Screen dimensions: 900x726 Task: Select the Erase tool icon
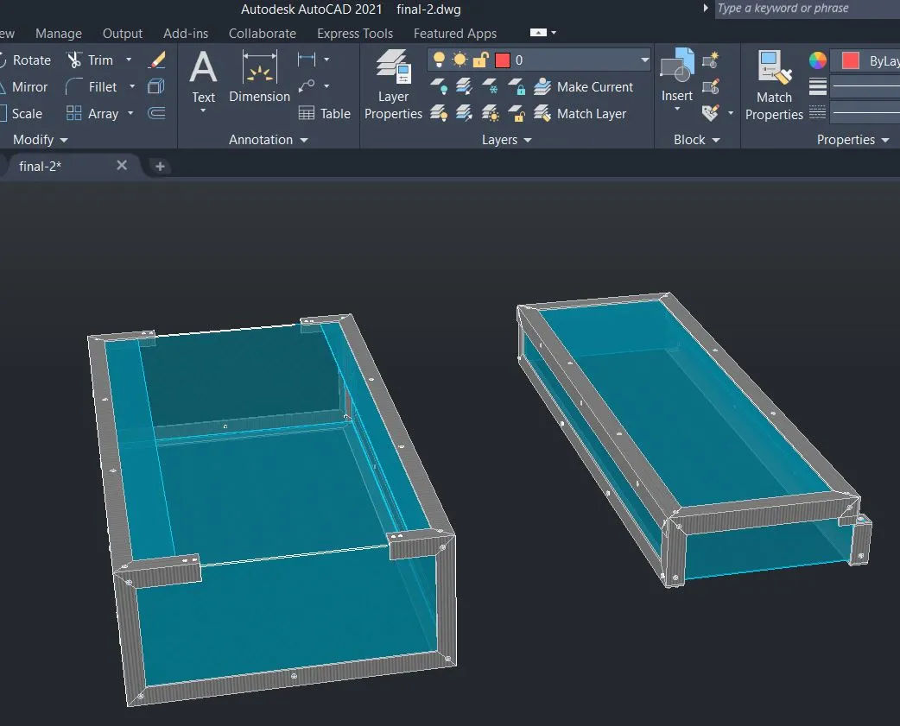[x=156, y=60]
